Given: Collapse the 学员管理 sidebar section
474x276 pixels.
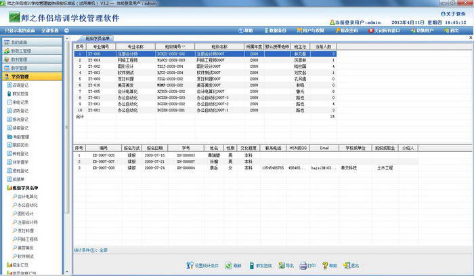Looking at the screenshot, I should tap(32, 77).
